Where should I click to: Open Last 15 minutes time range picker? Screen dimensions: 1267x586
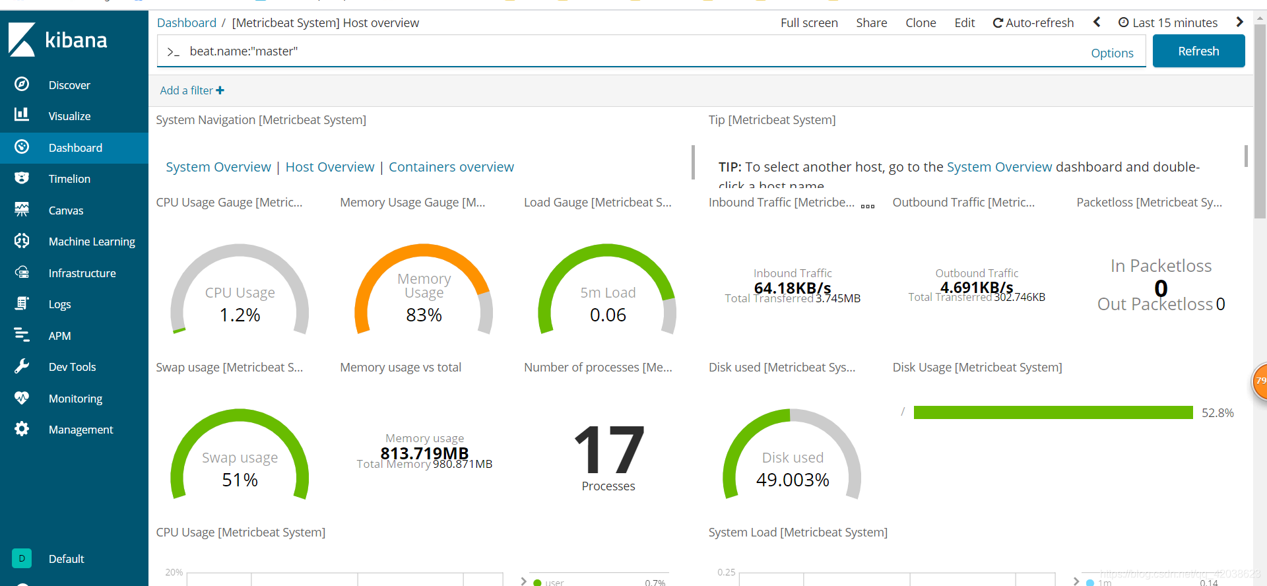point(1168,23)
